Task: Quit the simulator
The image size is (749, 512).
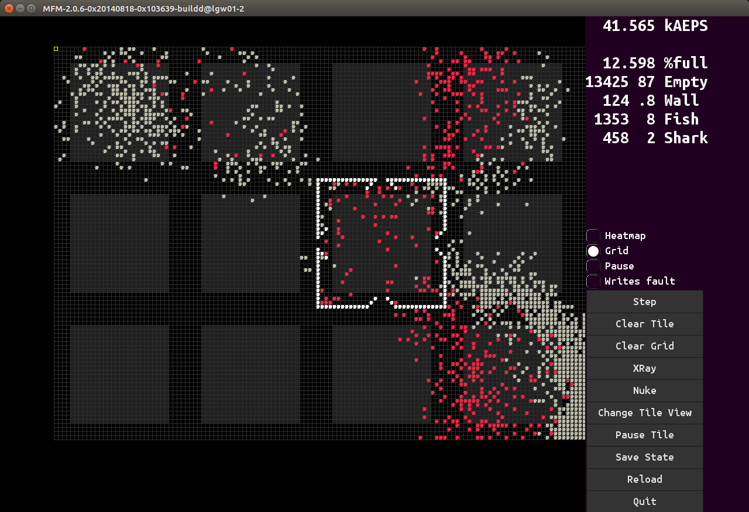Action: point(644,501)
